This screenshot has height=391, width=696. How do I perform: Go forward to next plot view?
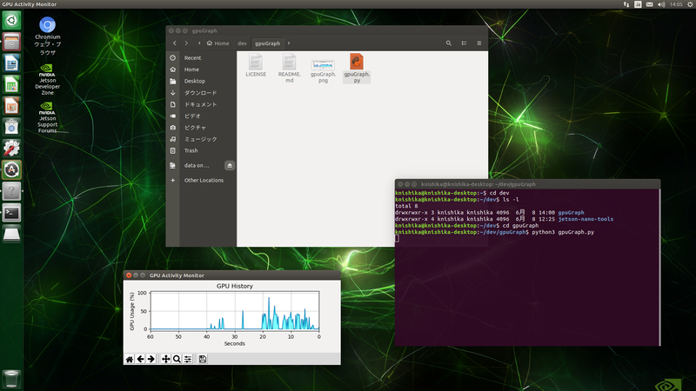click(x=151, y=359)
